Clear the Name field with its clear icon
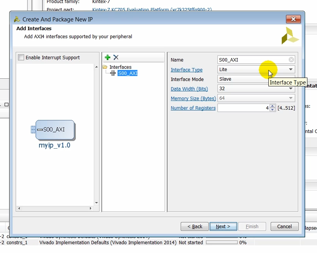317x253 pixels. click(x=291, y=60)
